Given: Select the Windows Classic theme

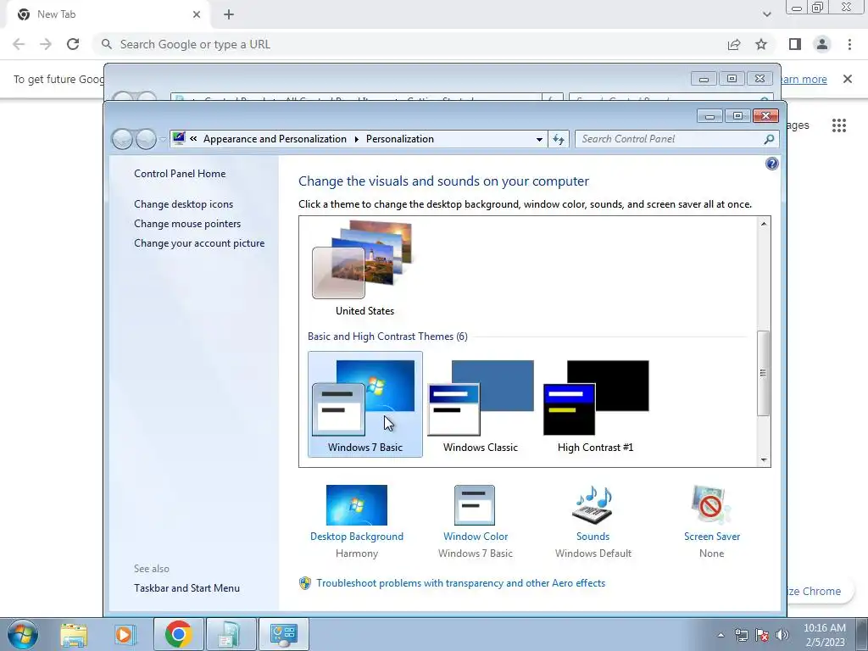Looking at the screenshot, I should [480, 404].
